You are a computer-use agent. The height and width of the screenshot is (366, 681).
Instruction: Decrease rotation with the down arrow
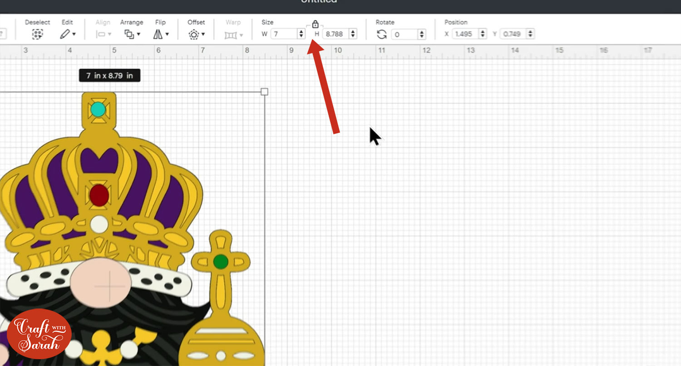point(422,36)
